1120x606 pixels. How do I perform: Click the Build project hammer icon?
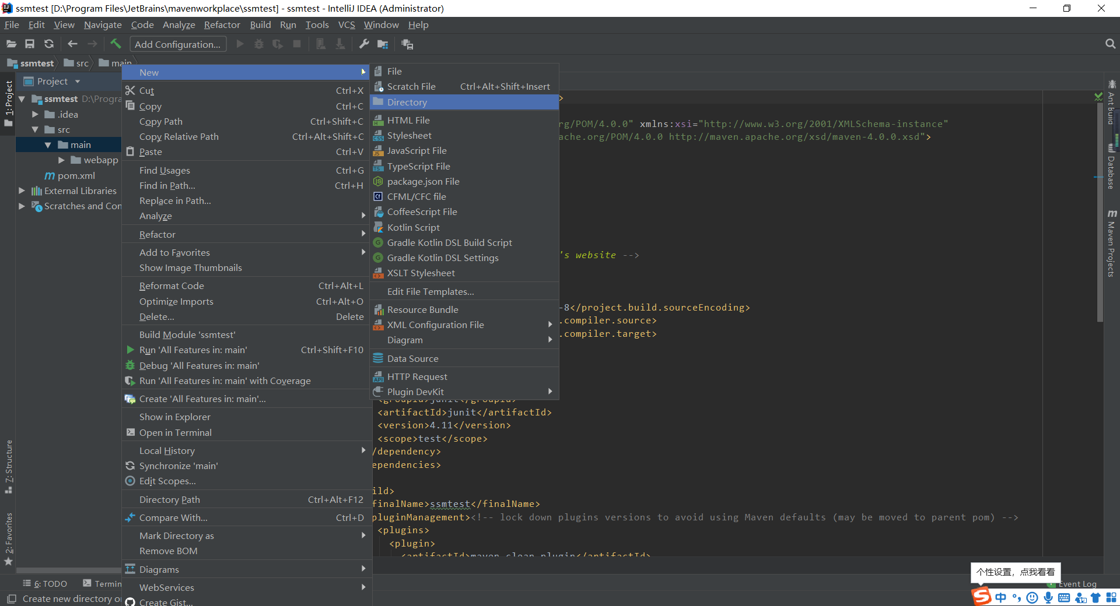pyautogui.click(x=116, y=44)
